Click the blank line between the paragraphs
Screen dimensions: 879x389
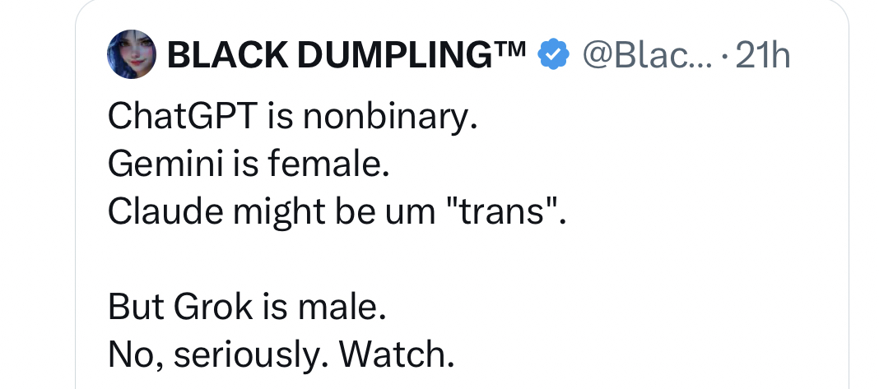(x=329, y=260)
